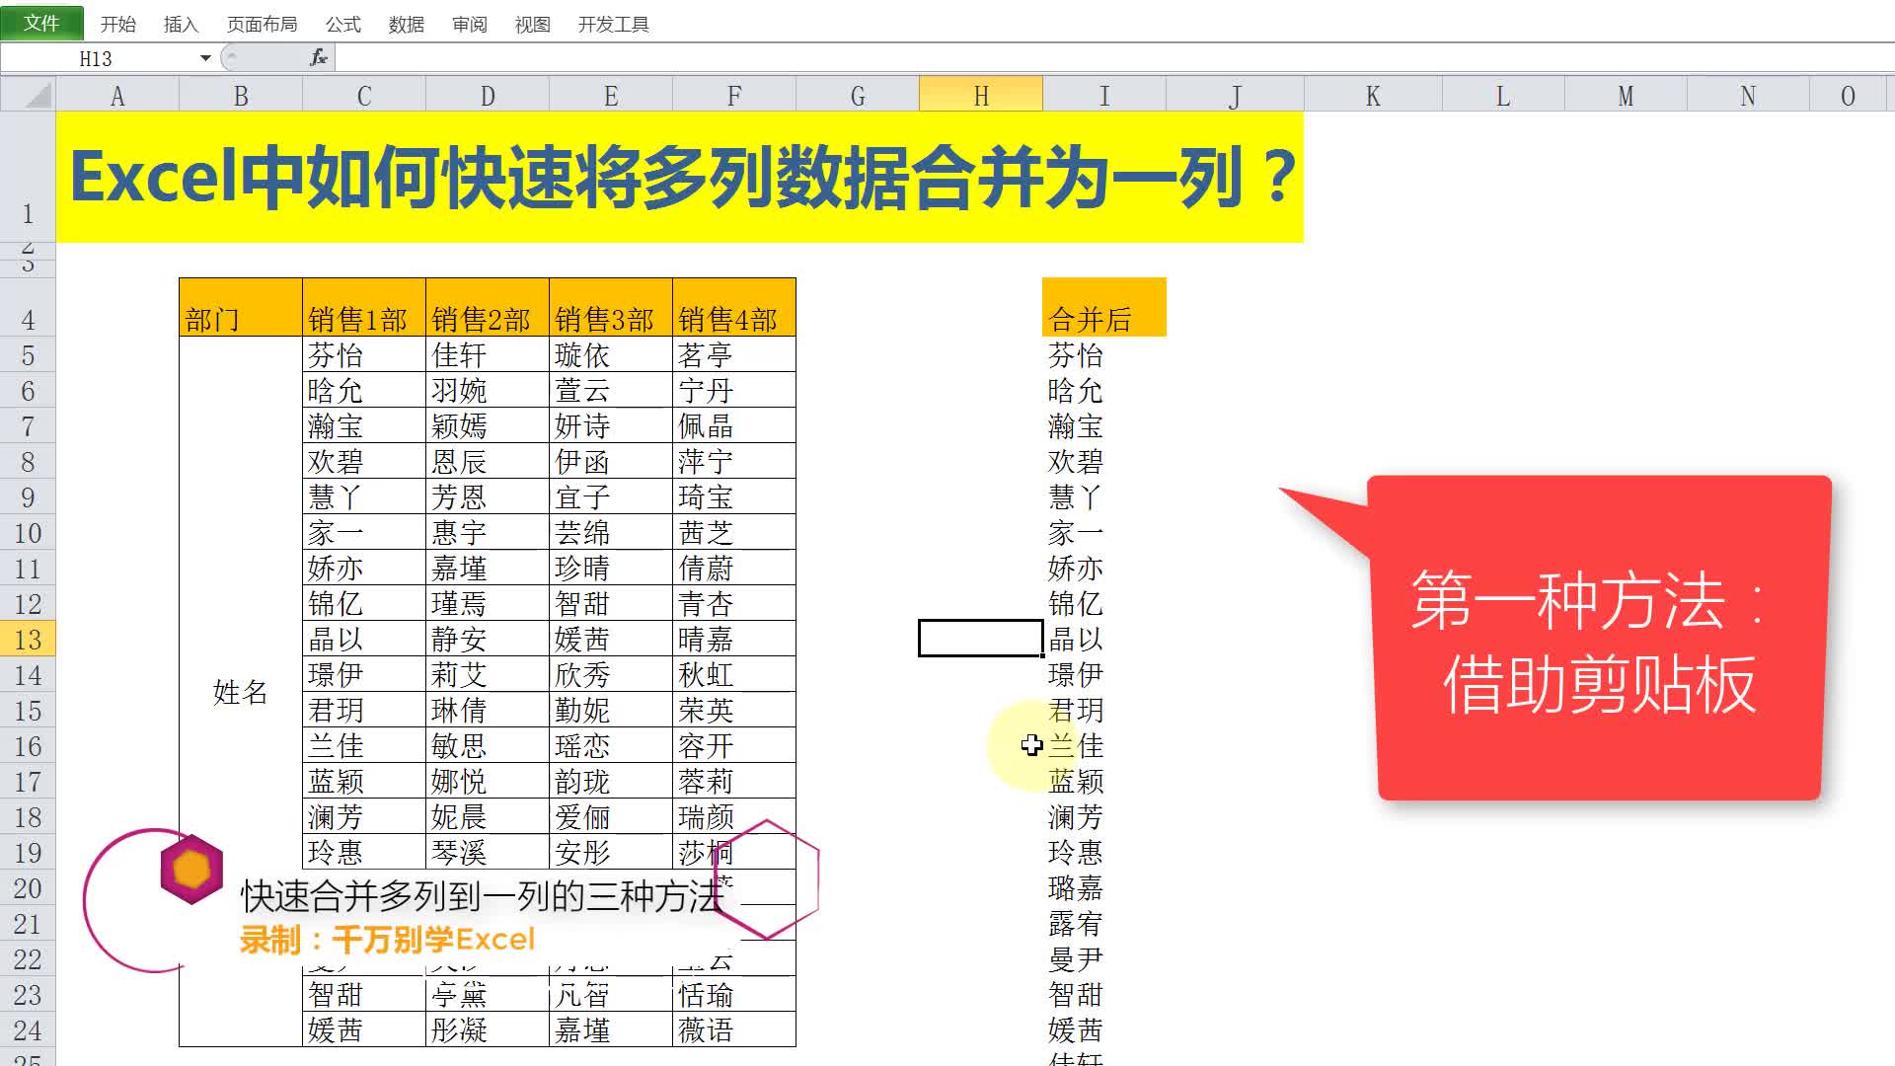
Task: Select column O header
Action: [x=1848, y=96]
